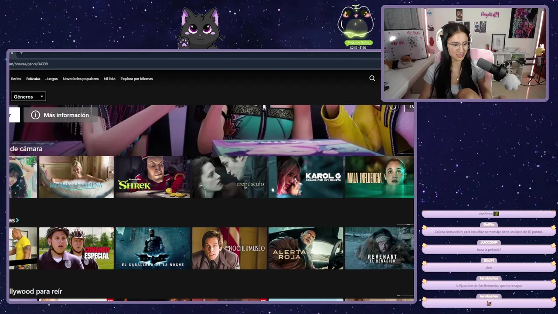The image size is (558, 314).
Task: Click the chat message 'confirmo'
Action: pyautogui.click(x=486, y=214)
